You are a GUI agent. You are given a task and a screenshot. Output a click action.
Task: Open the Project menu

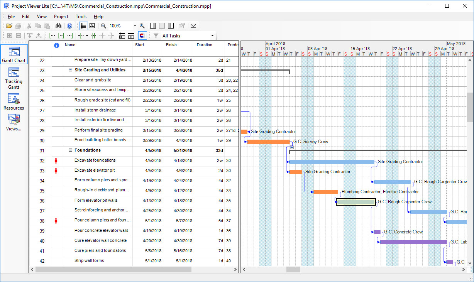(x=61, y=17)
